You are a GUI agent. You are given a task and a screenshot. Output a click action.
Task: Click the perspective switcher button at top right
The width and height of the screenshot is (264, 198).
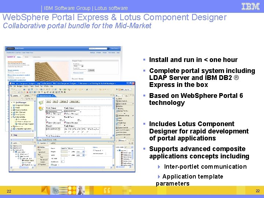tap(125, 89)
